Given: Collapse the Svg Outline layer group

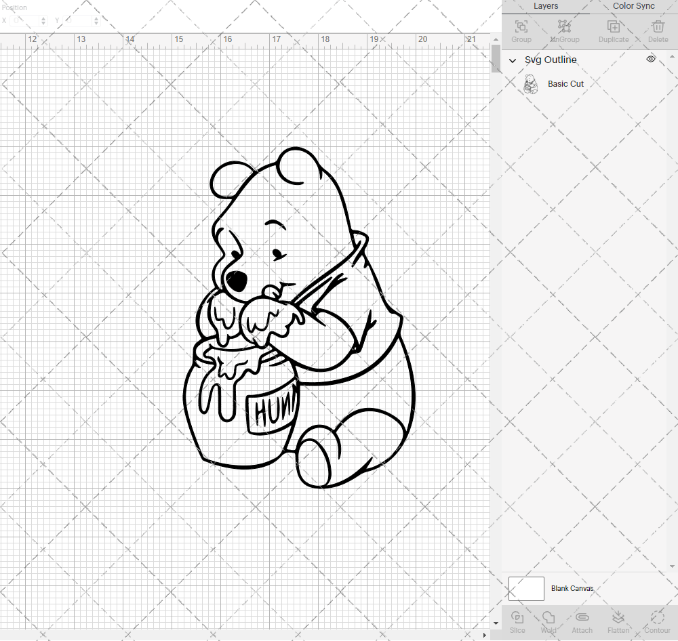Looking at the screenshot, I should [513, 60].
